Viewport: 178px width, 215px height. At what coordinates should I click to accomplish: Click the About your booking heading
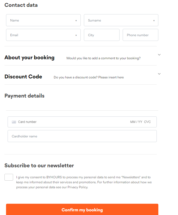pos(29,58)
